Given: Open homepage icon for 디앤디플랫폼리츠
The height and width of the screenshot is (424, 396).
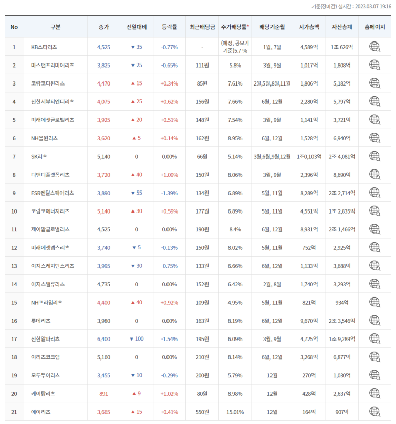Looking at the screenshot, I should [x=374, y=175].
